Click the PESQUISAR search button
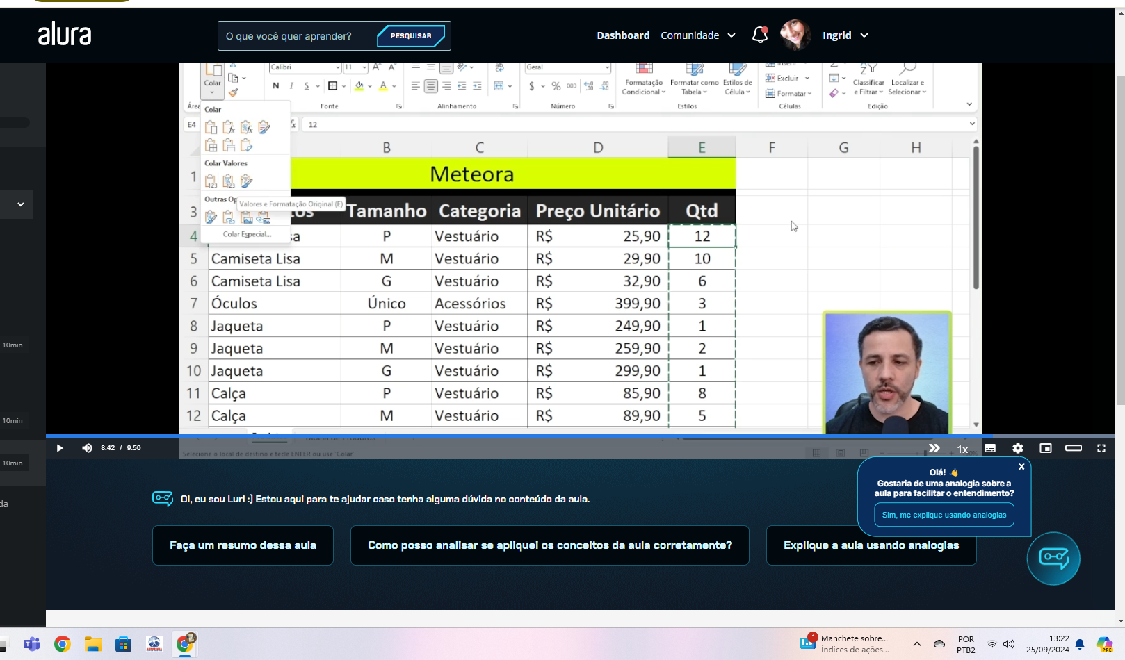This screenshot has width=1125, height=660. (x=410, y=35)
